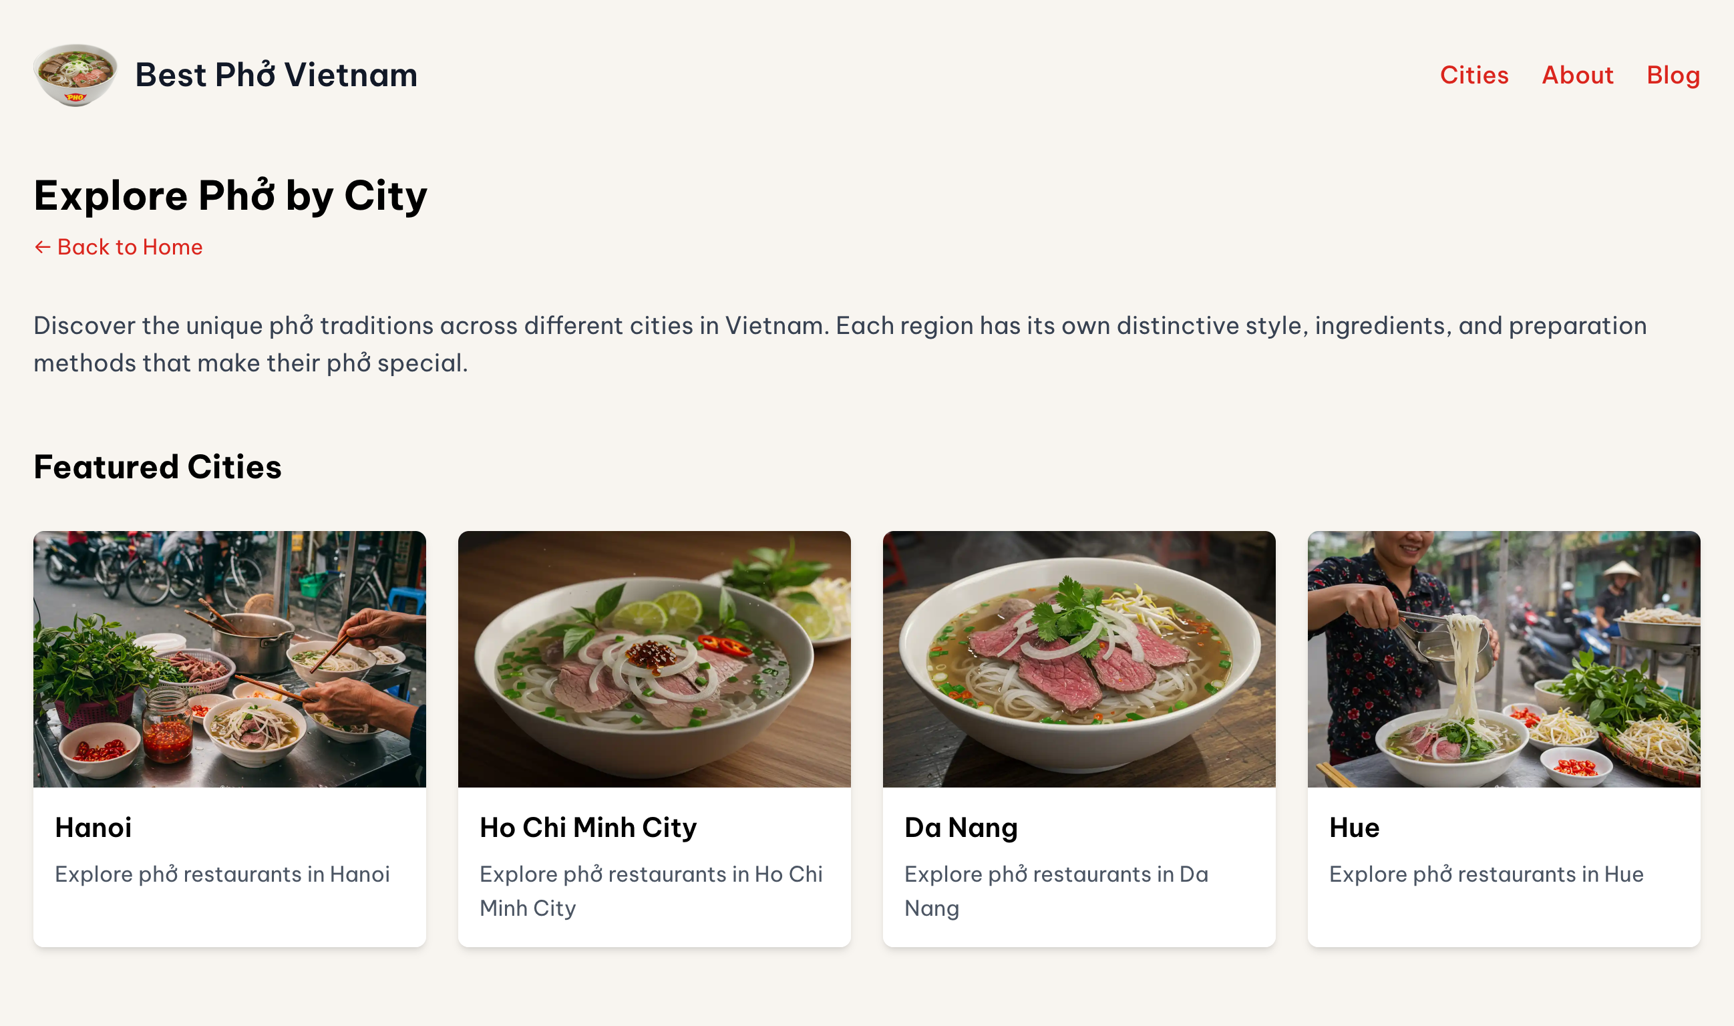
Task: Select the Hanoi card title
Action: [94, 828]
